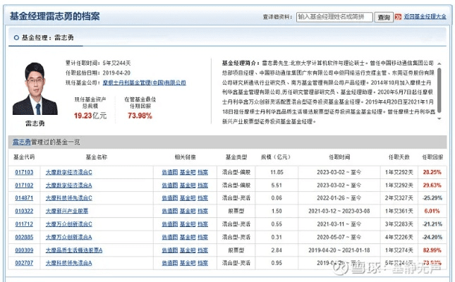Image resolution: width=455 pixels, height=282 pixels.
Task: Open fund code 001712 link
Action: click(x=23, y=224)
